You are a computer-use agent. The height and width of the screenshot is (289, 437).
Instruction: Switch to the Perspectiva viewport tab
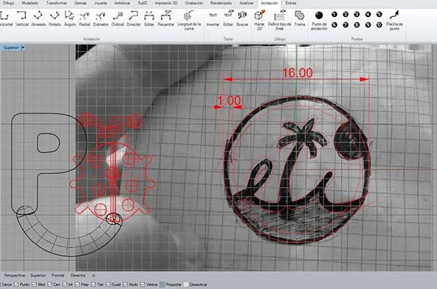[x=15, y=274]
